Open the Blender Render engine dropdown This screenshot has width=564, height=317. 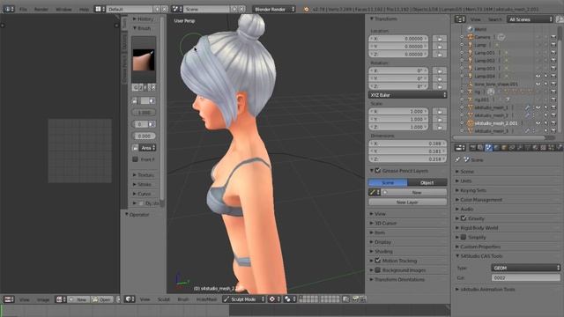[274, 9]
